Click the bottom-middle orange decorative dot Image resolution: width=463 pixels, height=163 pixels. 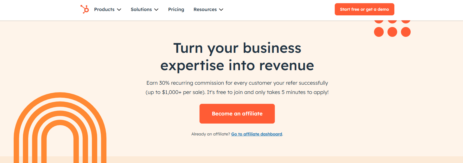coord(392,32)
